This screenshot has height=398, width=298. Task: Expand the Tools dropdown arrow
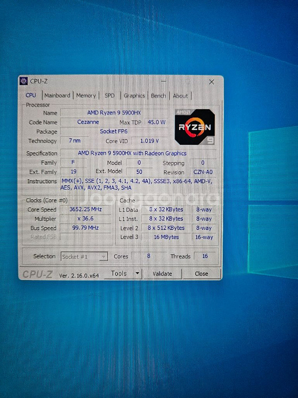pyautogui.click(x=137, y=273)
